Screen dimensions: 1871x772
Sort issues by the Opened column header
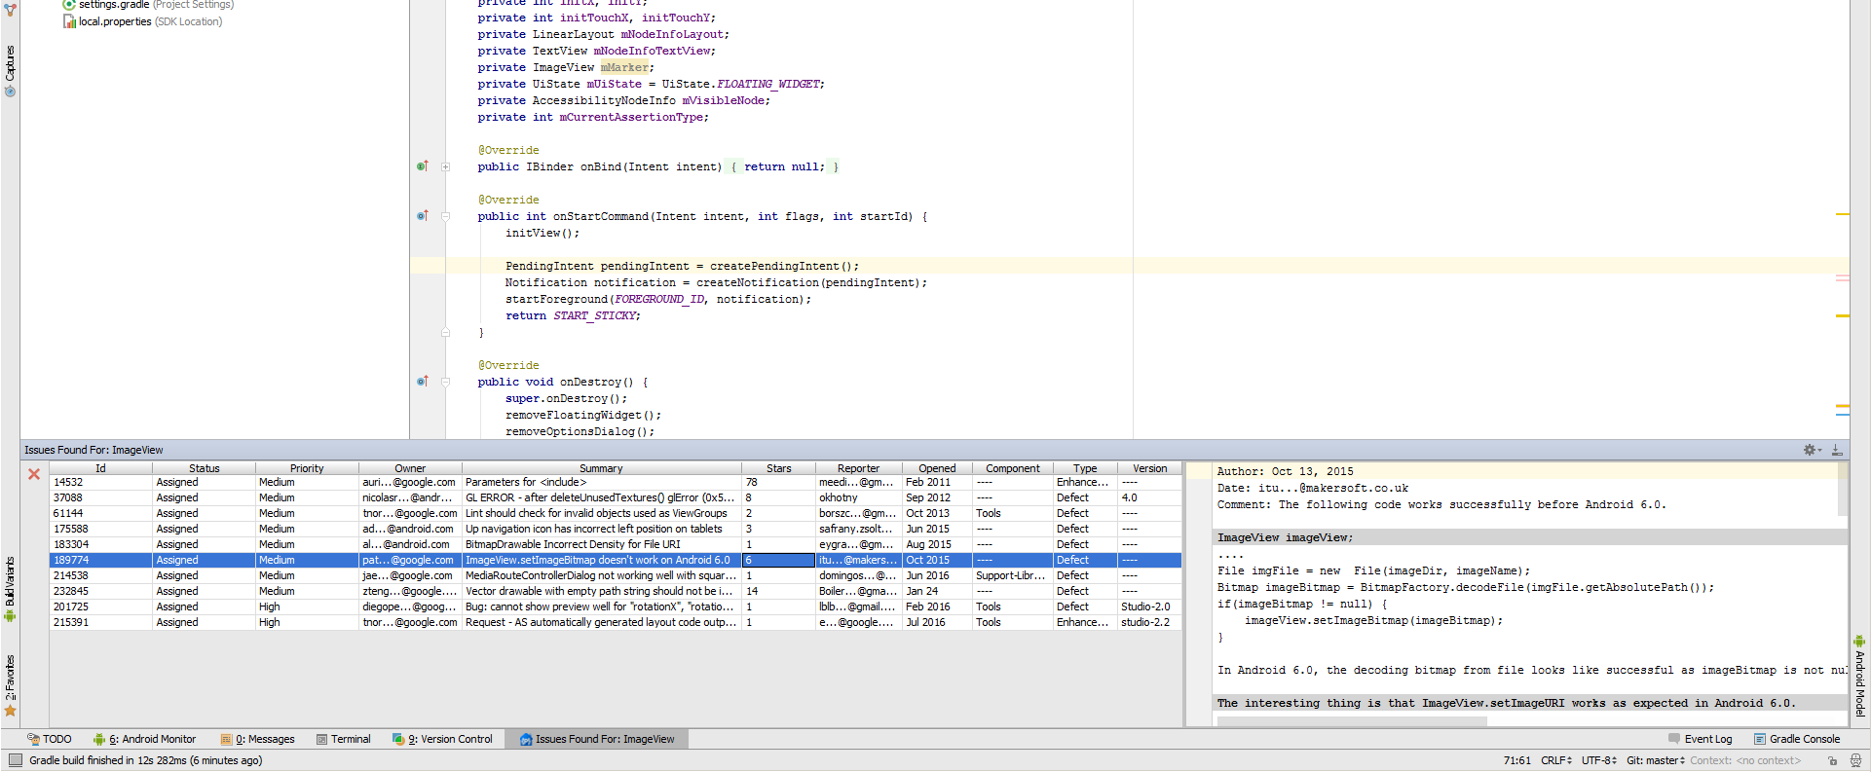(937, 468)
